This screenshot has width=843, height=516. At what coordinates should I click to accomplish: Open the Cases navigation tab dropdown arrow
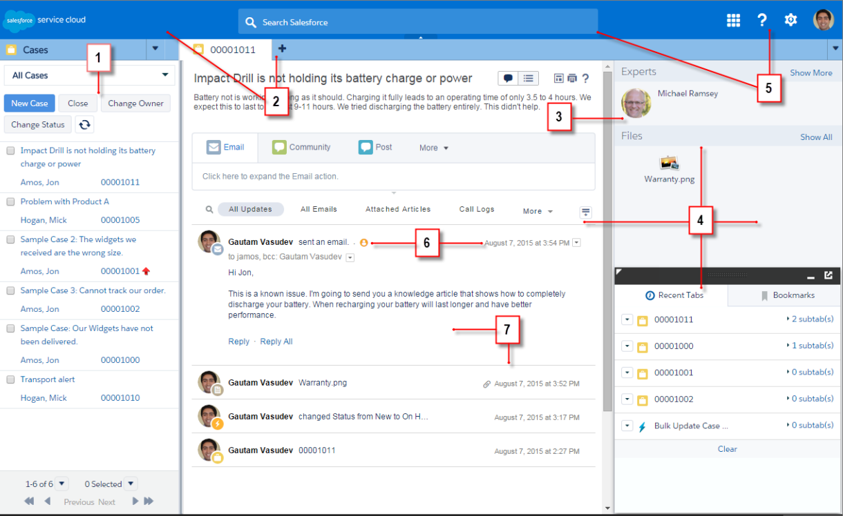point(155,49)
